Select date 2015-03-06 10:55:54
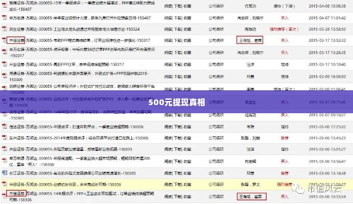Screen dimensions: 353x204 point(327,196)
